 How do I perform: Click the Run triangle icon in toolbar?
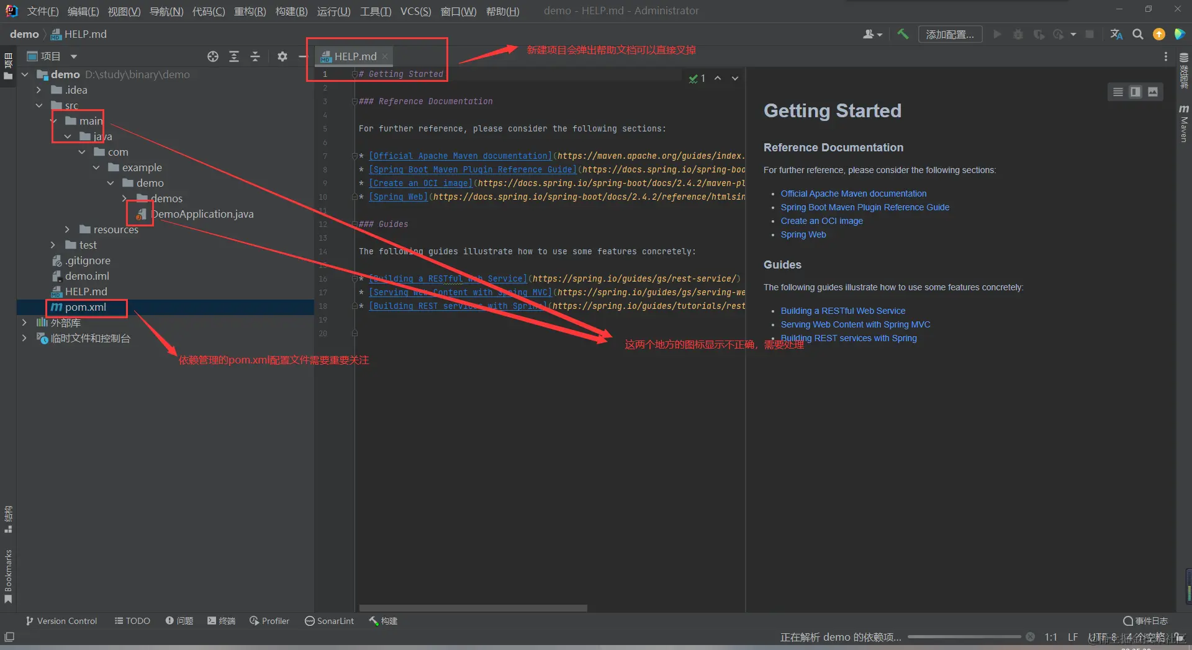997,34
